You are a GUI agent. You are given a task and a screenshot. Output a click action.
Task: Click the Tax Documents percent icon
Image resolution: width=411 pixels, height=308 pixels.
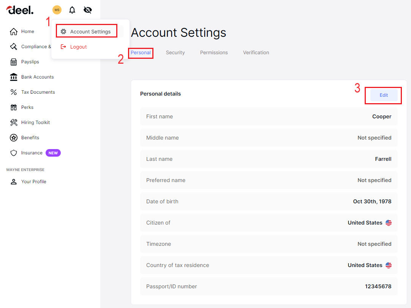coord(13,92)
